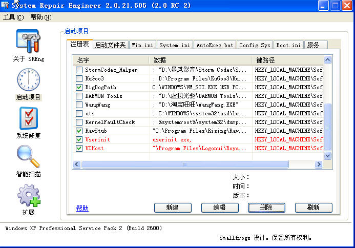Open the 扩展 gear icon
Screen dimensions: 355x248
tap(29, 195)
